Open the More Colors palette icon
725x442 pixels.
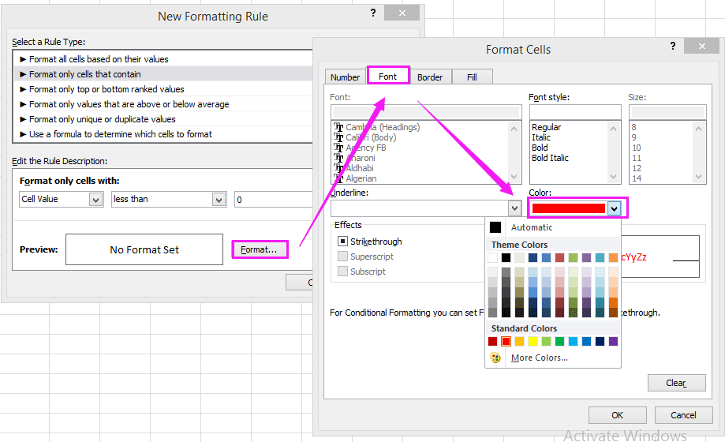(x=495, y=358)
